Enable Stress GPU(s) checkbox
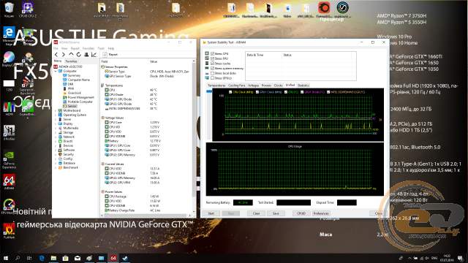468x263 pixels. [x=213, y=78]
